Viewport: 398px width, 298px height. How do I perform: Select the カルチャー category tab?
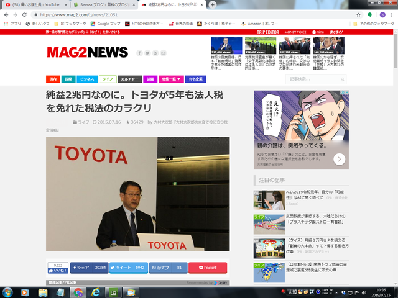click(x=130, y=79)
